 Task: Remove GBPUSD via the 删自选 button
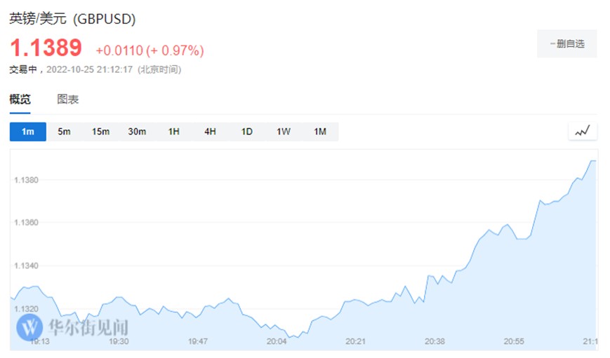[x=566, y=43]
